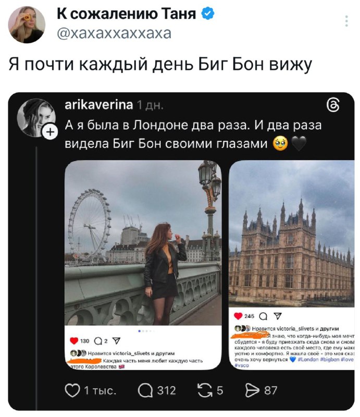The height and width of the screenshot is (417, 360).
Task: Like the Threads post with the heart icon
Action: coord(71,390)
